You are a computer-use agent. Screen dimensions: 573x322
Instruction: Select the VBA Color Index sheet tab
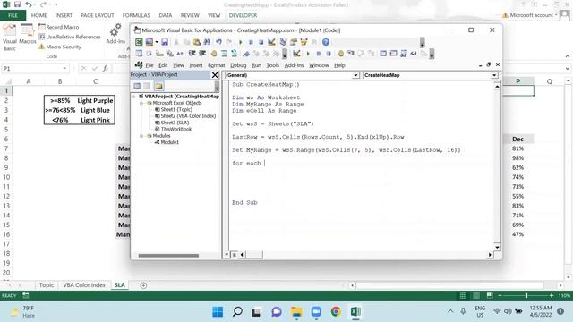coord(84,285)
